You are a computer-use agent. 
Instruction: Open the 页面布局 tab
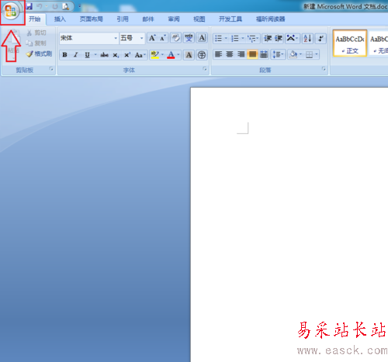pos(92,19)
